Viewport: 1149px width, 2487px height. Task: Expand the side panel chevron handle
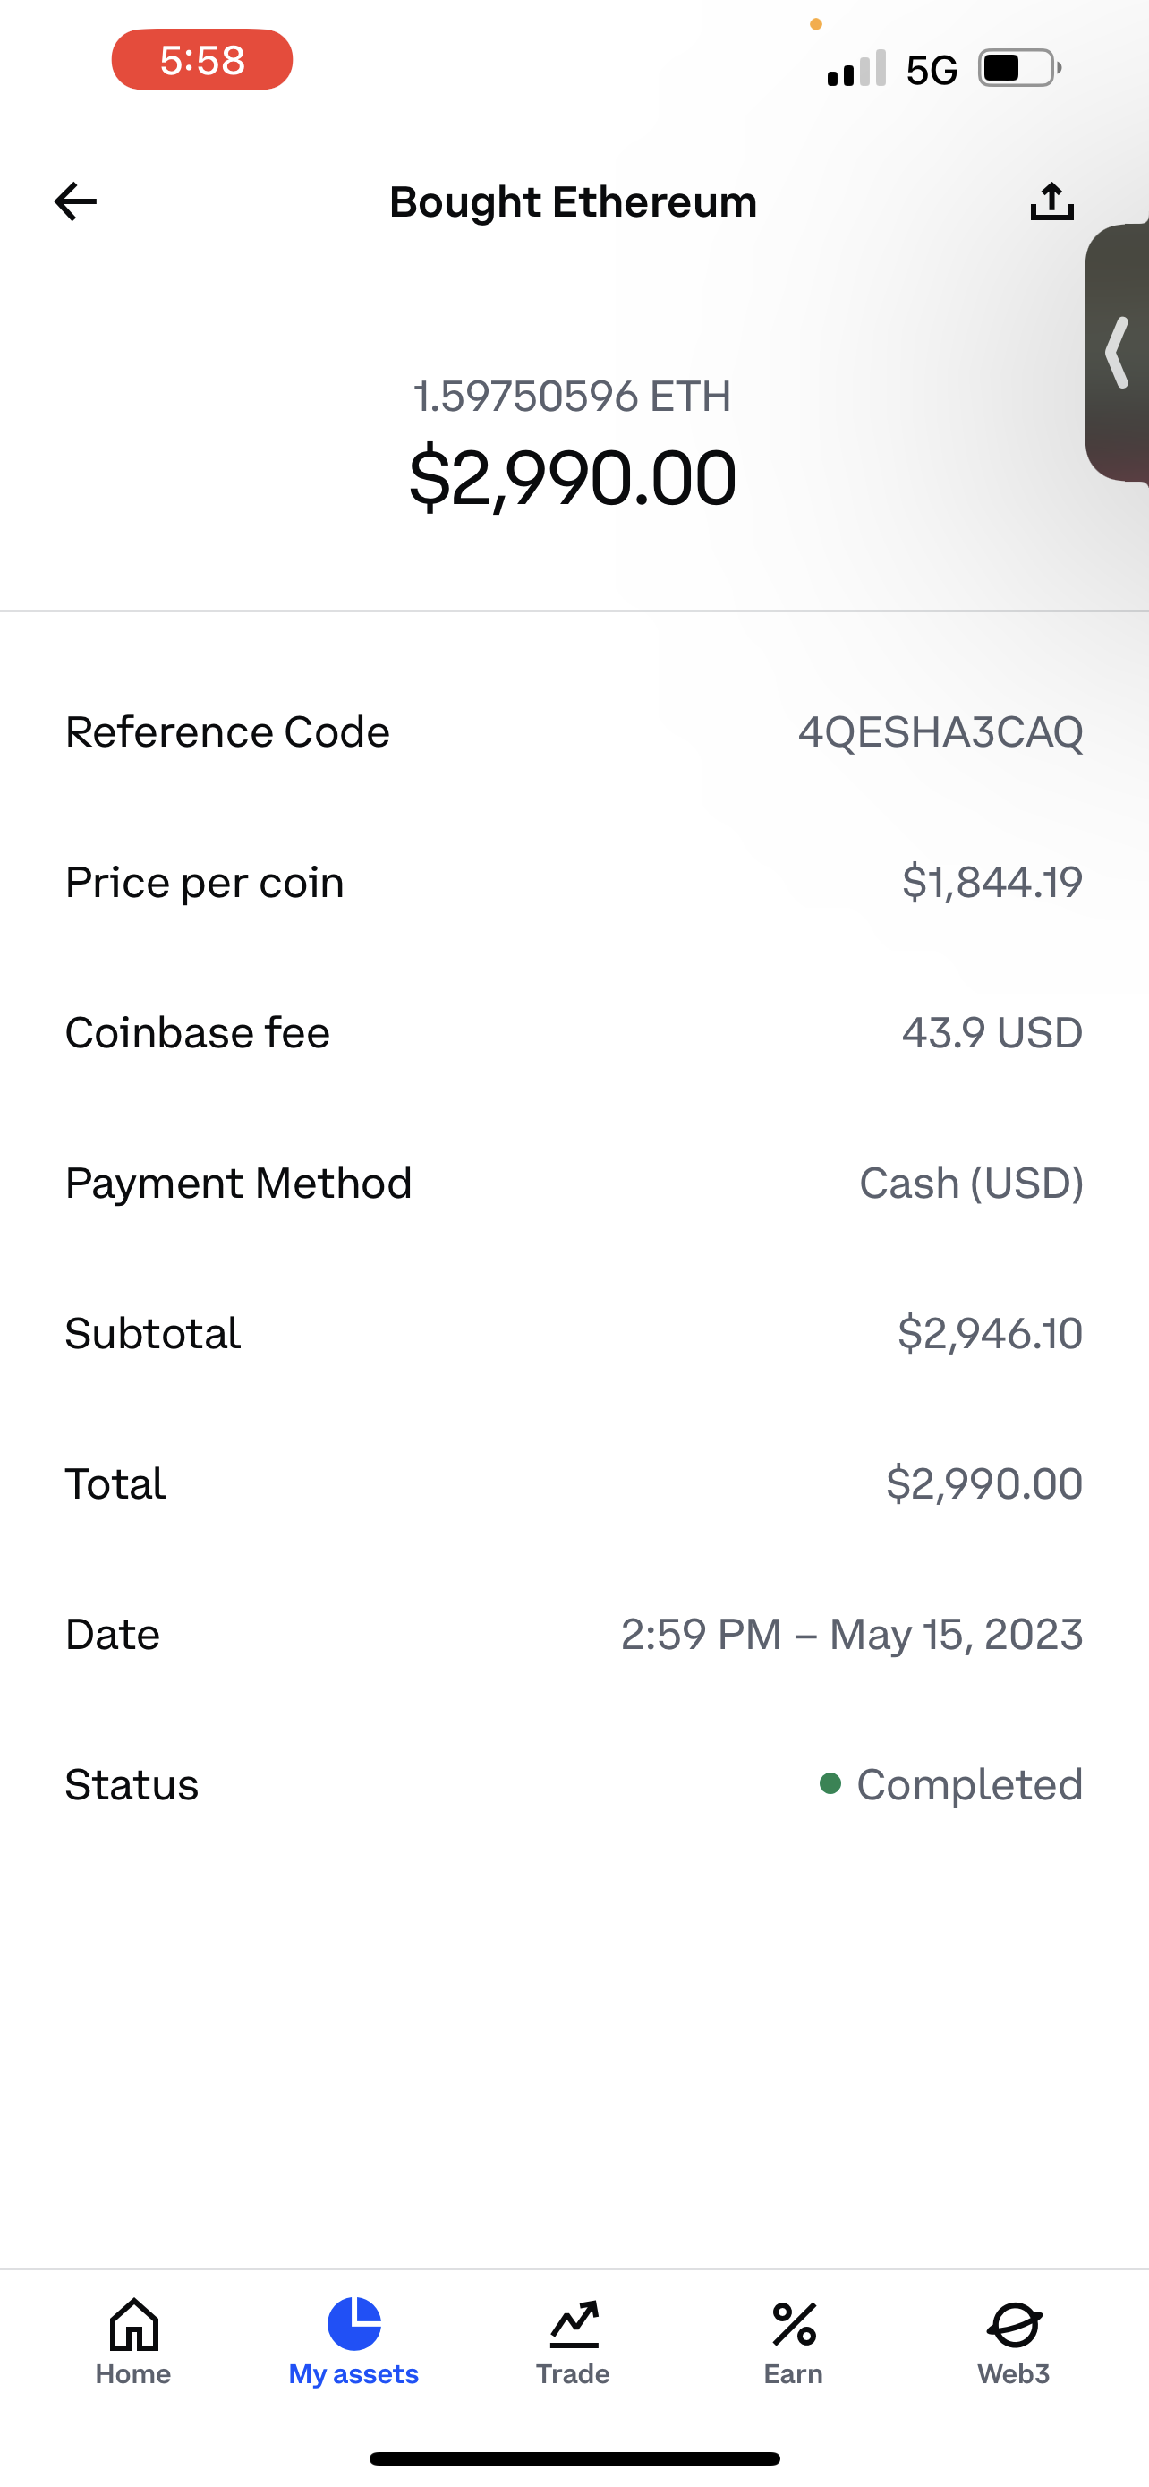tap(1119, 353)
